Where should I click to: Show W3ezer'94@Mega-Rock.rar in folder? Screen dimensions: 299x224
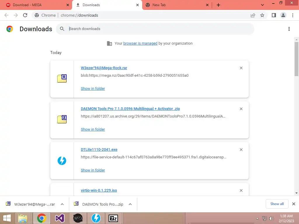(x=93, y=89)
